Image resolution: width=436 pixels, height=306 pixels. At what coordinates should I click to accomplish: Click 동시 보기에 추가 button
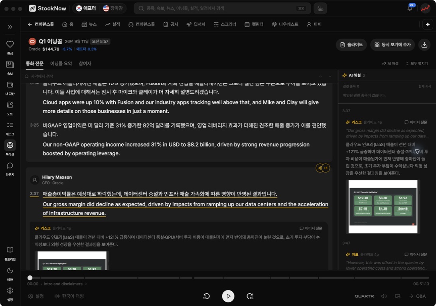[393, 45]
